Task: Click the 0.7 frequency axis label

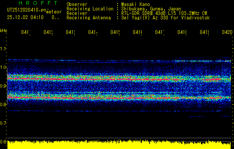Action: click(x=3, y=123)
